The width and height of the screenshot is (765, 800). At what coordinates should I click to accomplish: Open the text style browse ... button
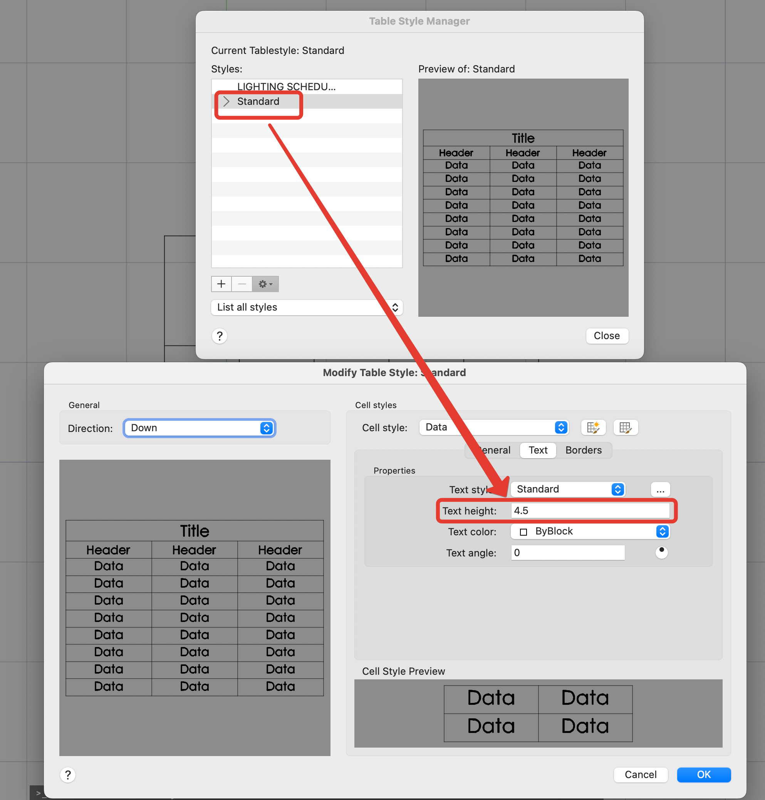coord(660,489)
